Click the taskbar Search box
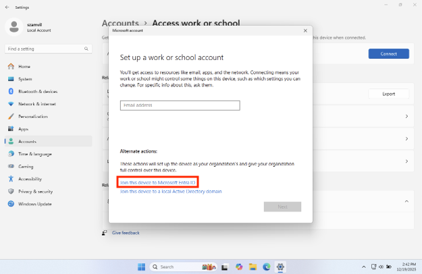The image size is (422, 274). click(183, 267)
